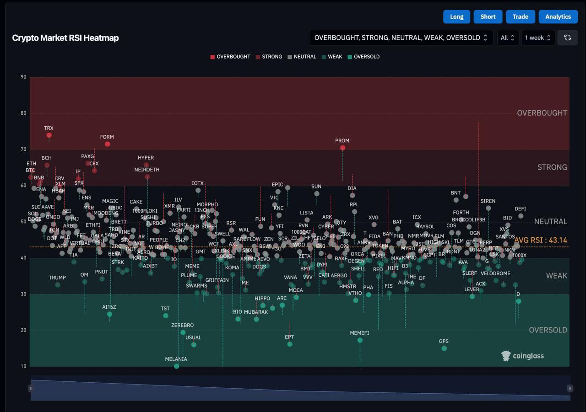Screen dimensions: 586x412
Task: Select the MUBARAK data point dot
Action: click(x=256, y=319)
